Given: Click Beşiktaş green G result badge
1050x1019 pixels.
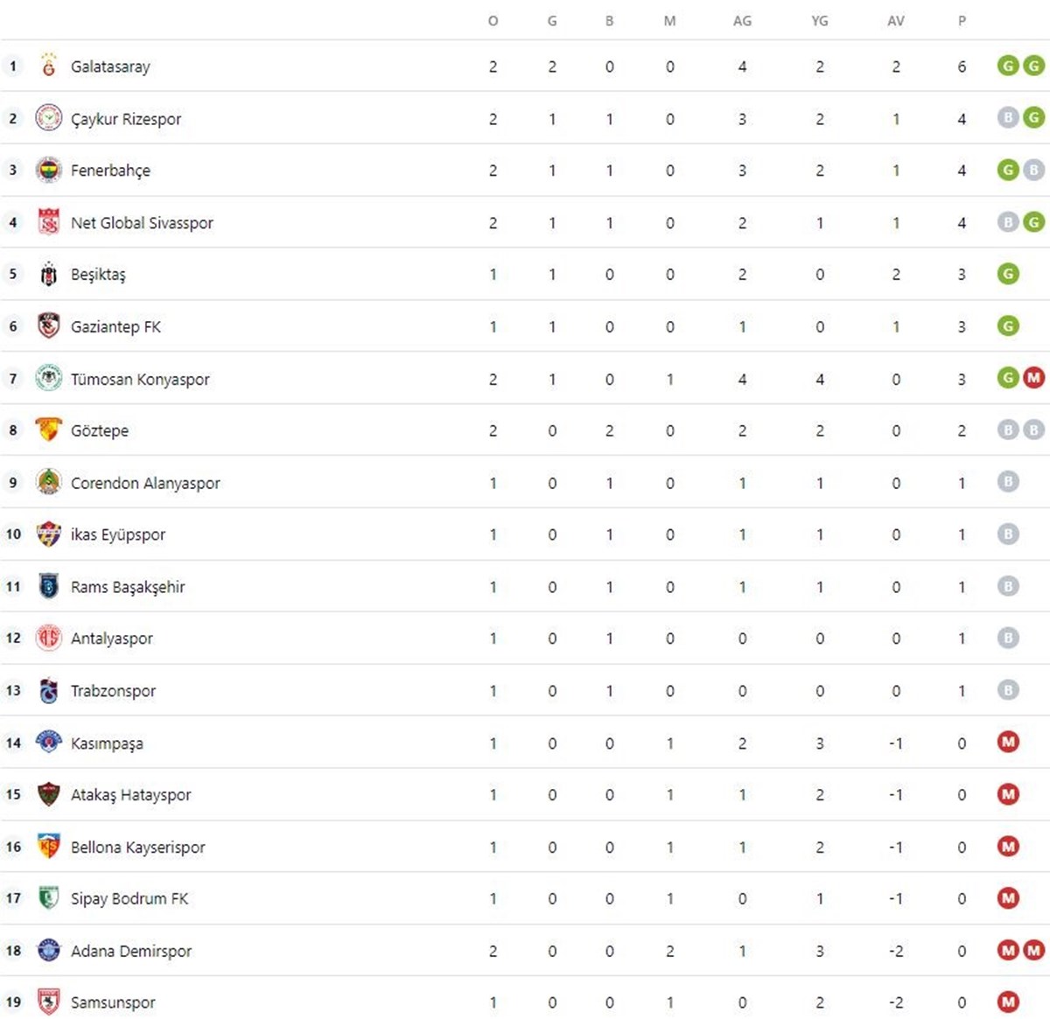Looking at the screenshot, I should (1008, 275).
